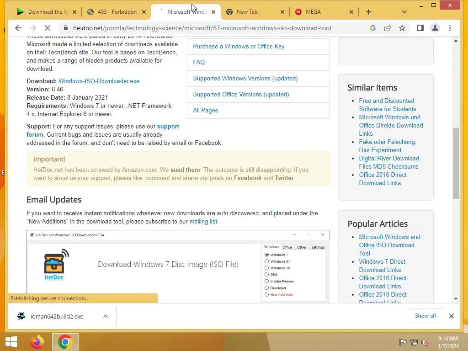
Task: Open the Facebook link in Important notice
Action: (247, 178)
